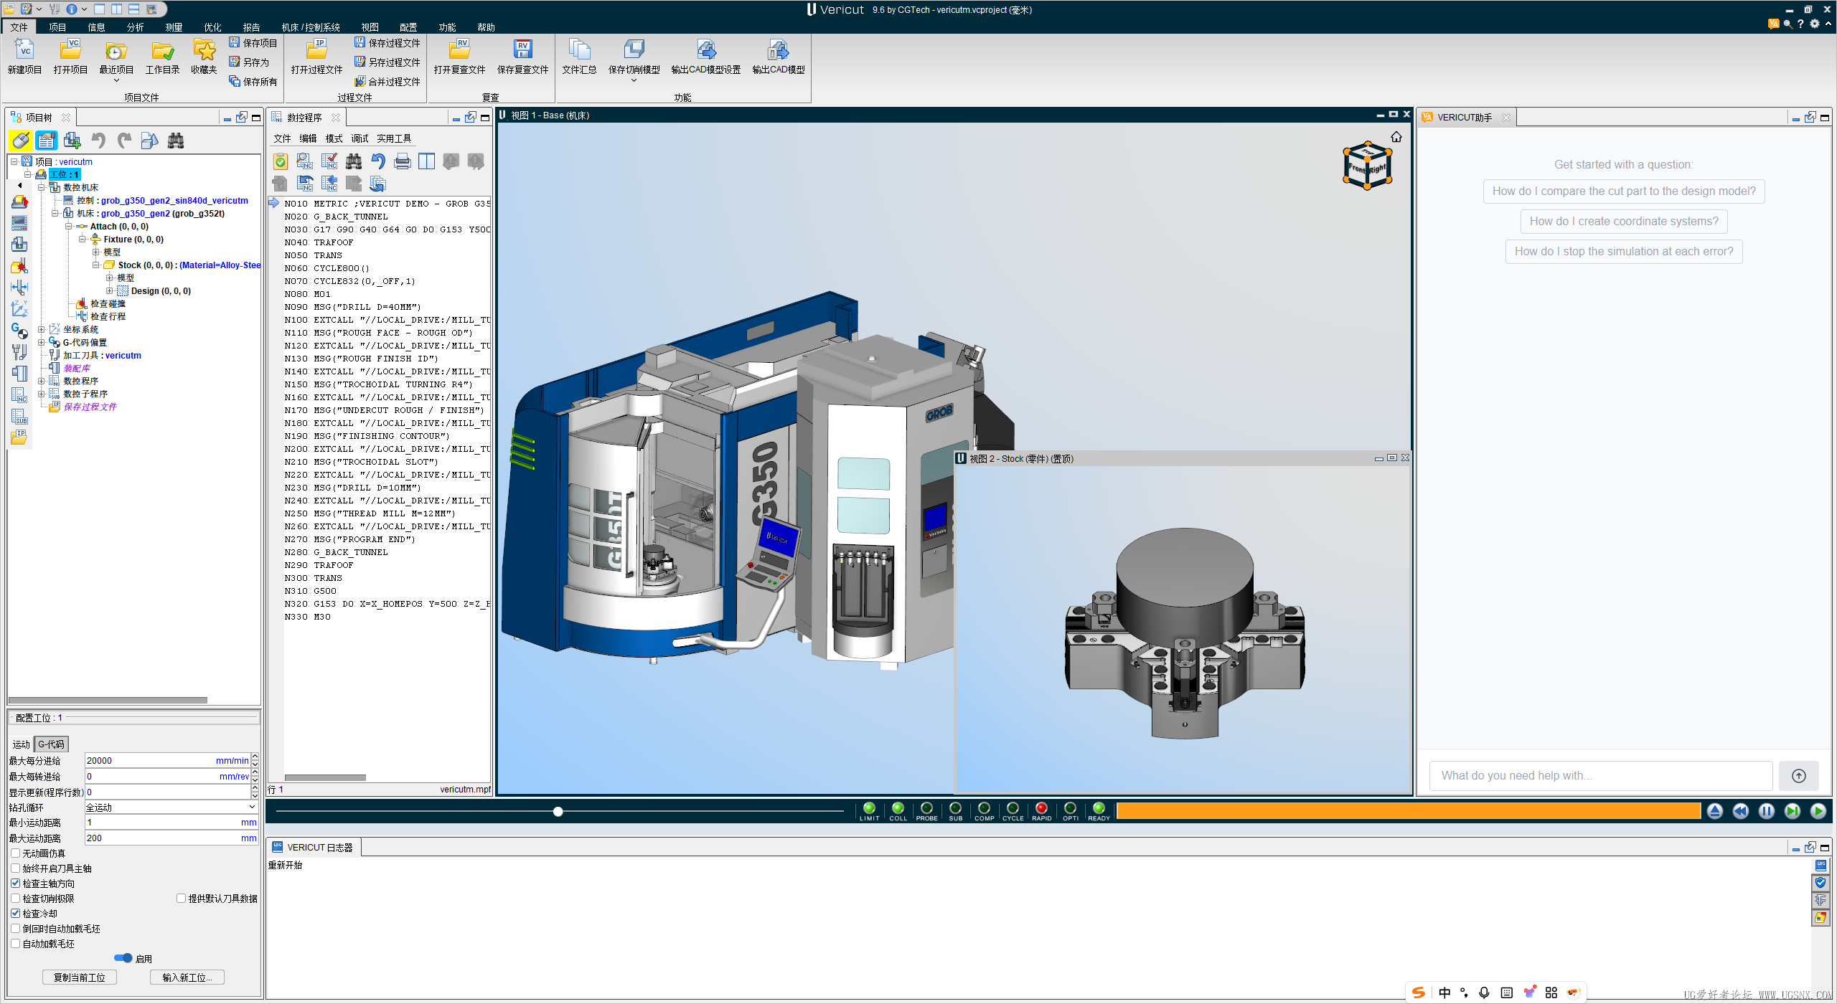The width and height of the screenshot is (1837, 1004).
Task: Click binoculars search icon in project tree toolbar
Action: coord(176,141)
